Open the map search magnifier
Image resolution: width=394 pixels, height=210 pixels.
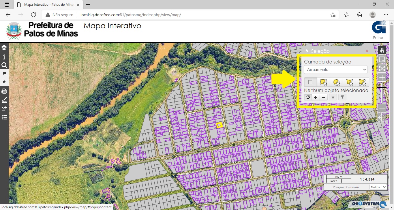click(4, 65)
